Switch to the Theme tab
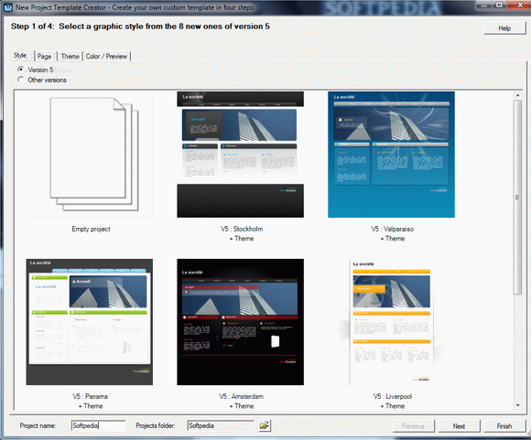The width and height of the screenshot is (531, 440). coord(70,56)
